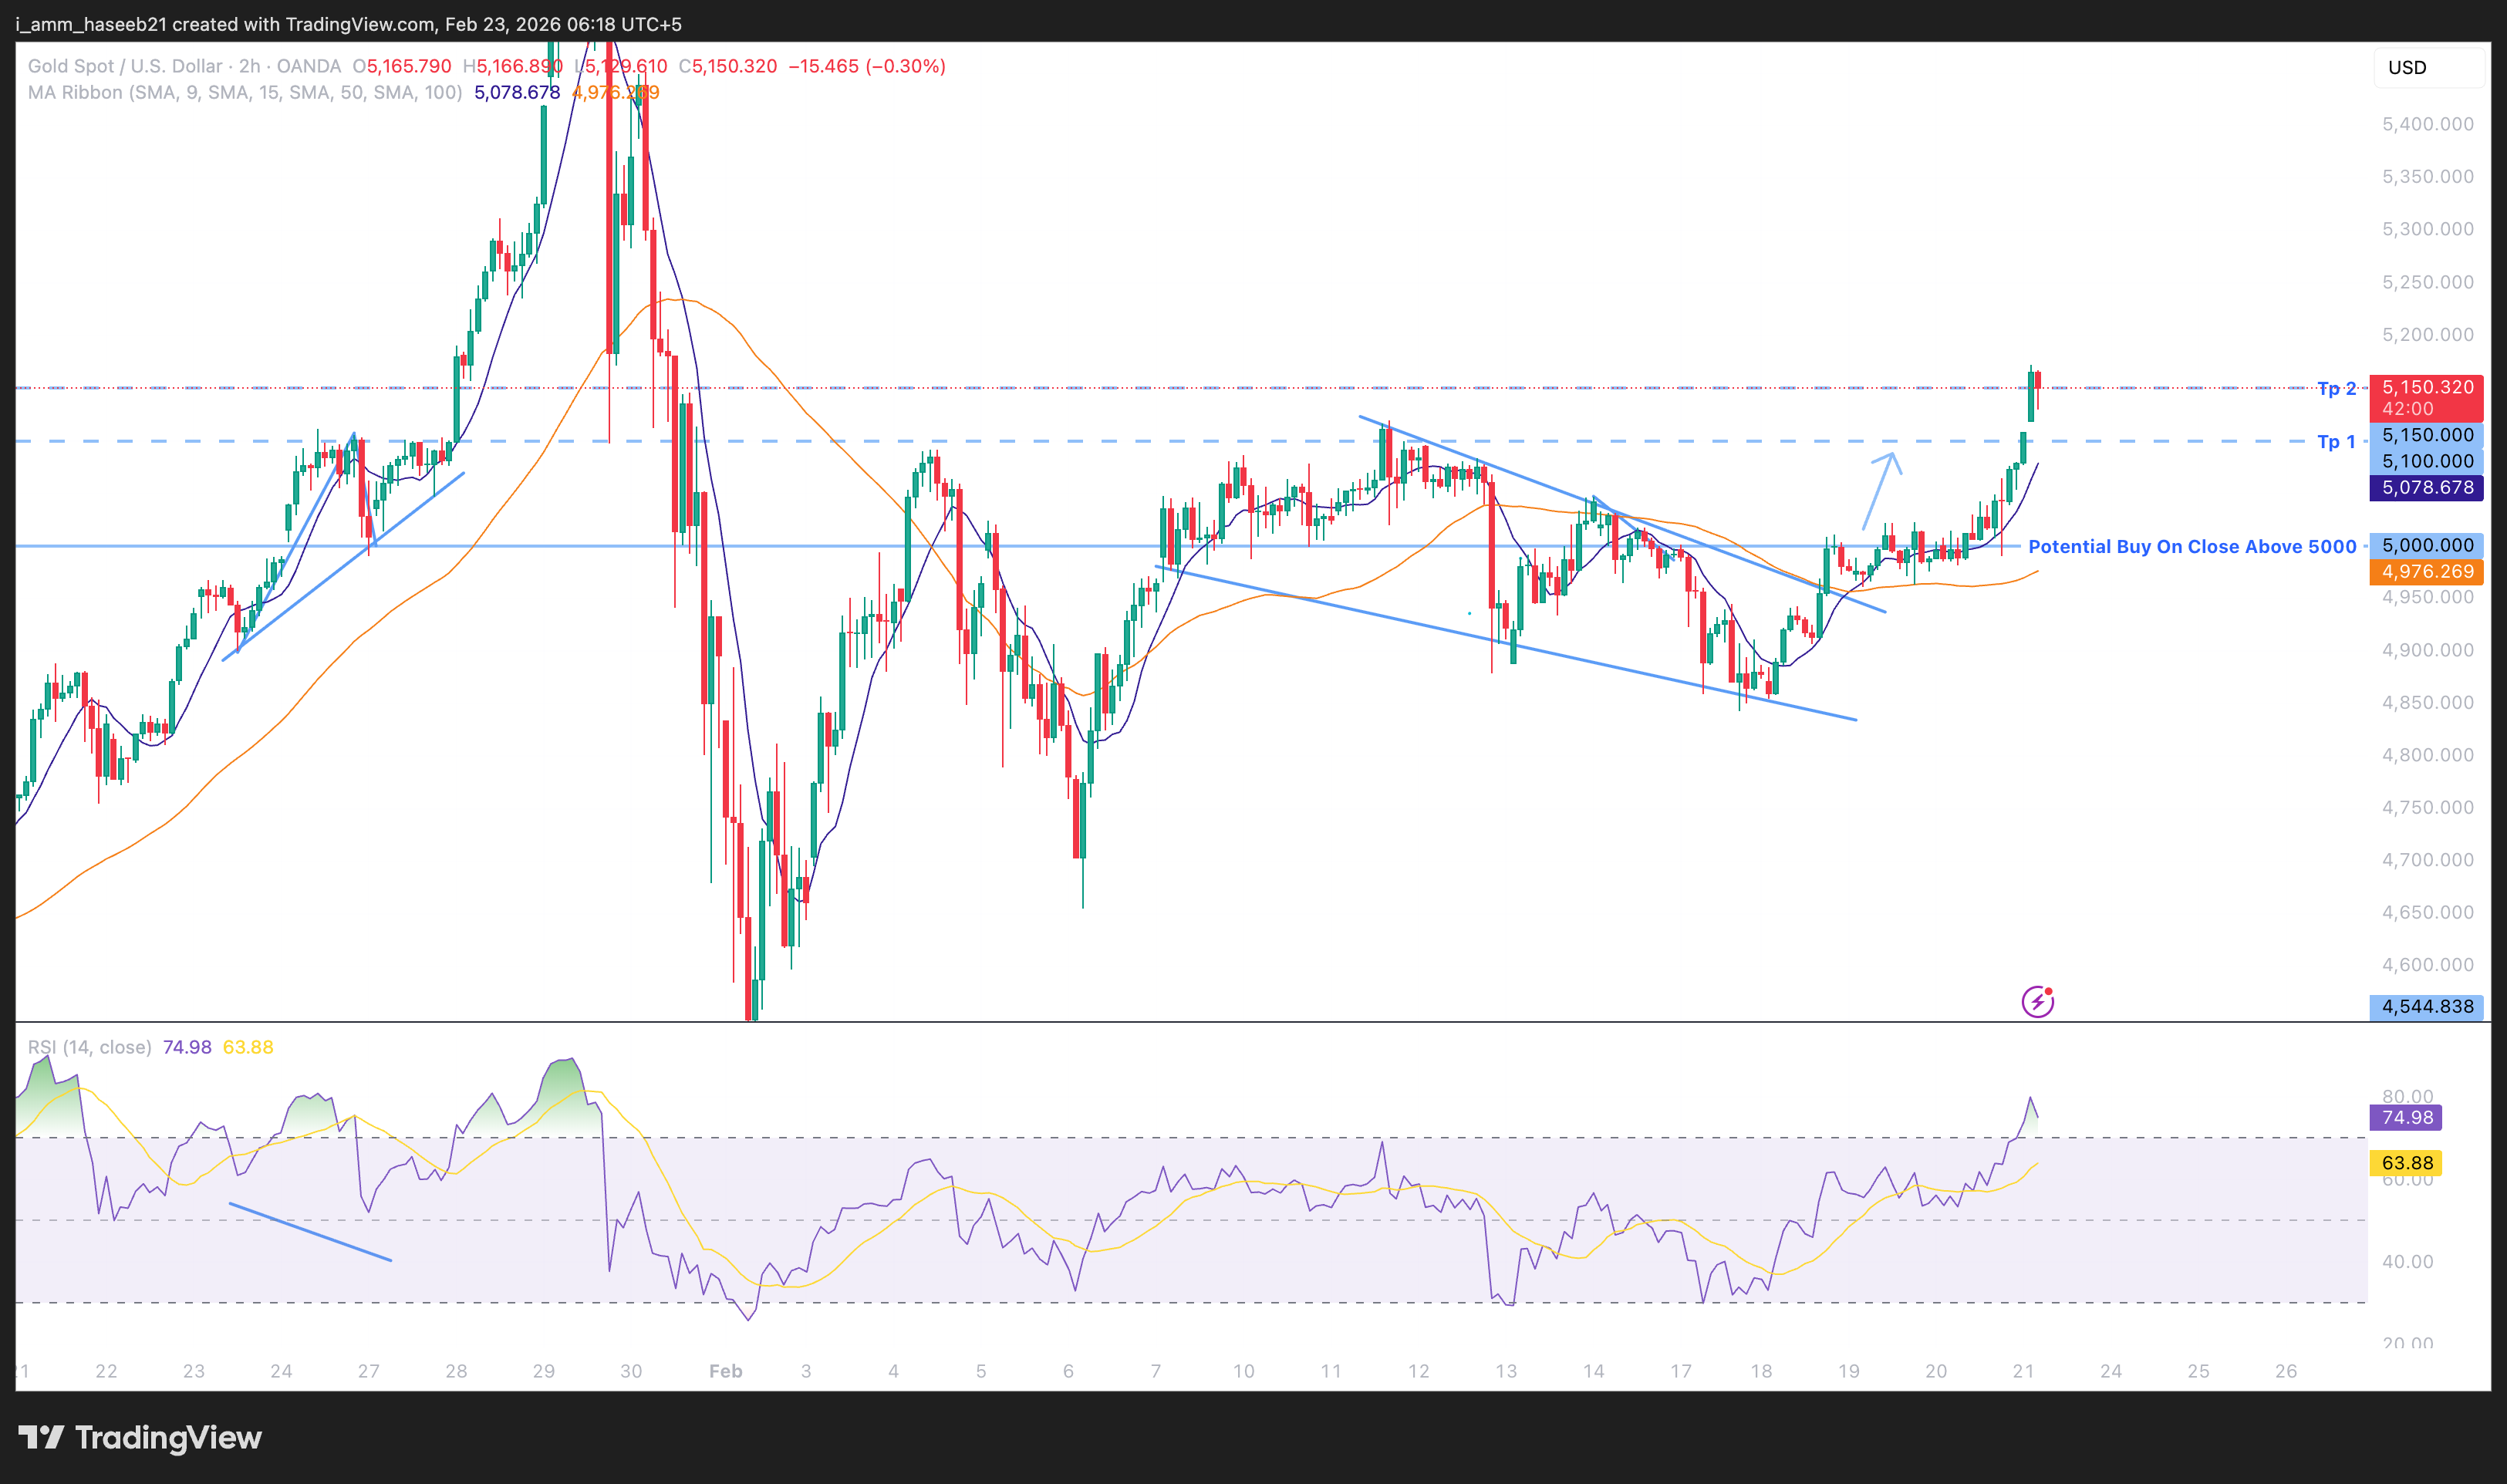Viewport: 2507px width, 1484px height.
Task: Click the Gold Spot / U.S. Dollar symbol title
Action: [x=125, y=66]
